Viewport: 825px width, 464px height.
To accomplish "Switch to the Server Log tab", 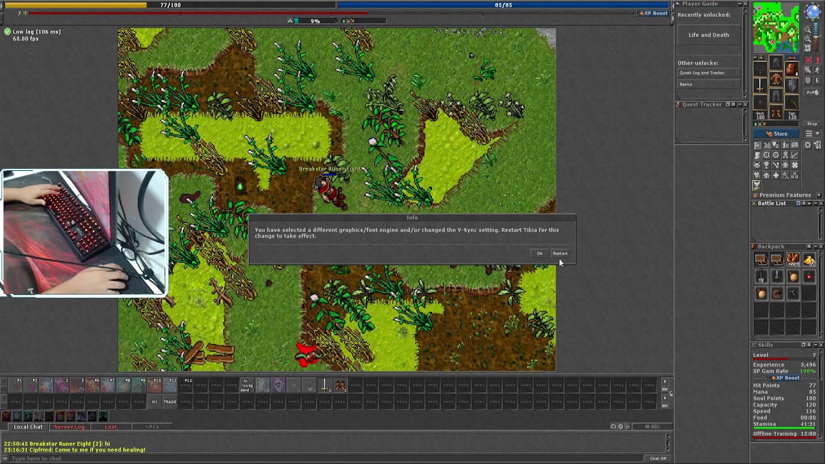I will [69, 427].
